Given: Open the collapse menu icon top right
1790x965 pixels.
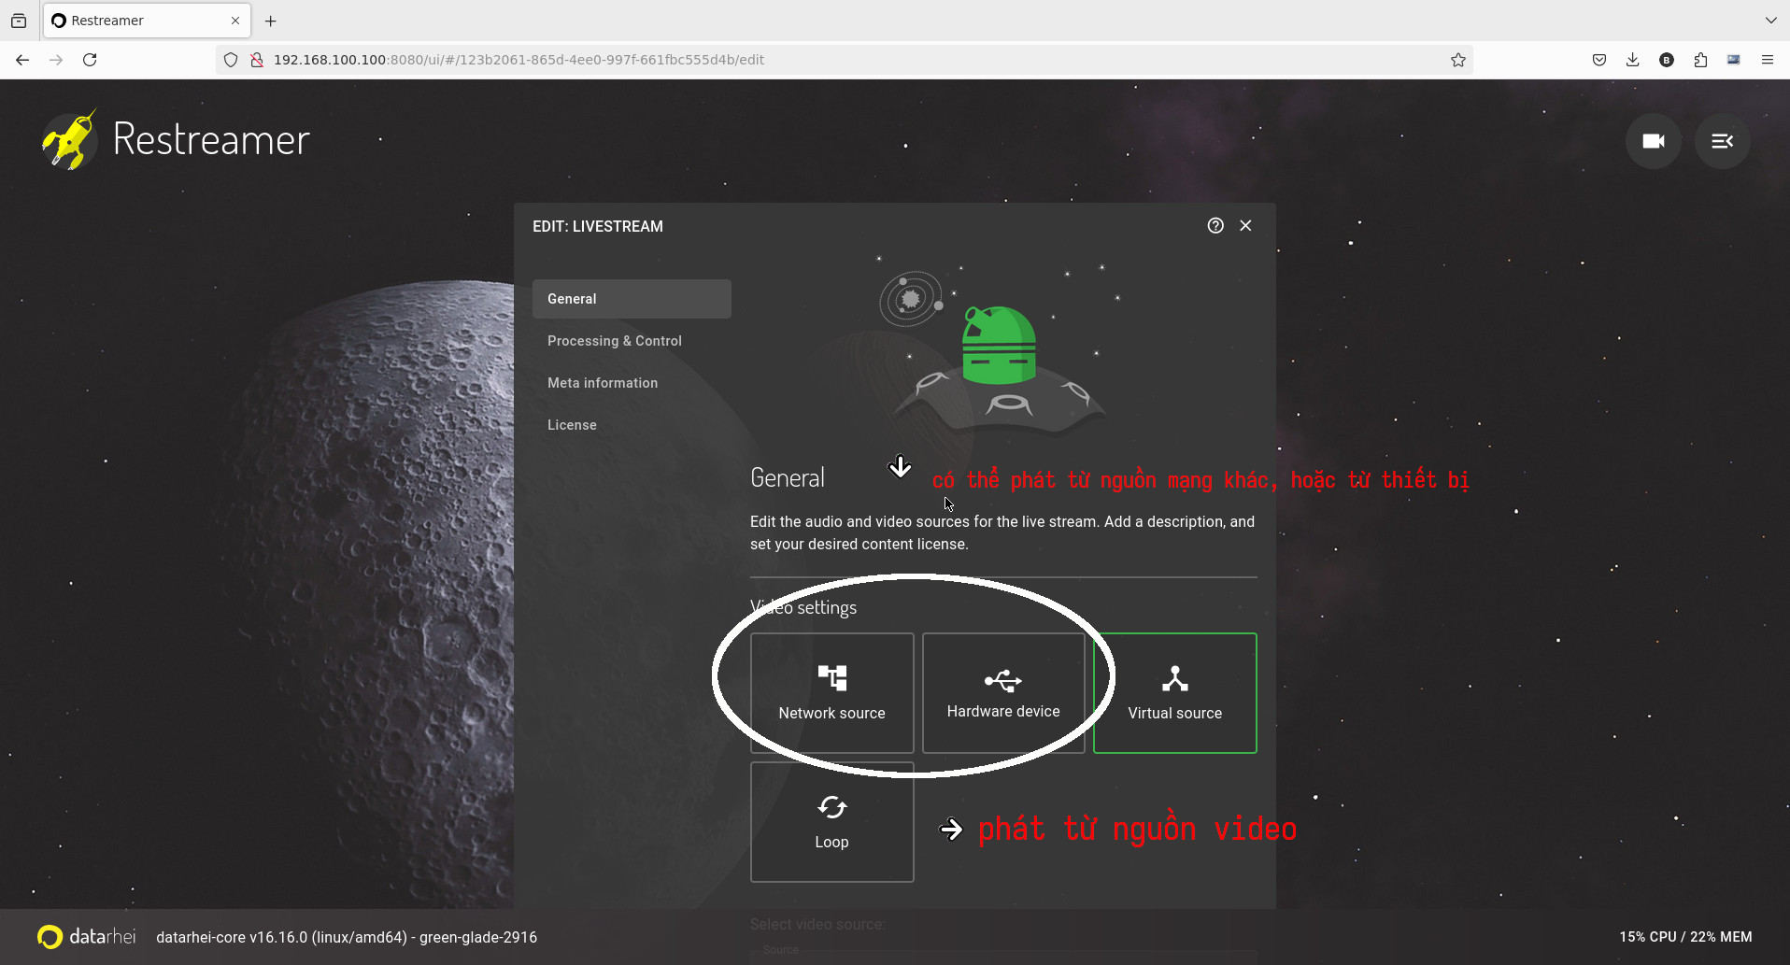Looking at the screenshot, I should coord(1722,141).
